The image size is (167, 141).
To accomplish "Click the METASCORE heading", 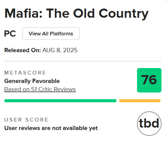I will click(25, 73).
